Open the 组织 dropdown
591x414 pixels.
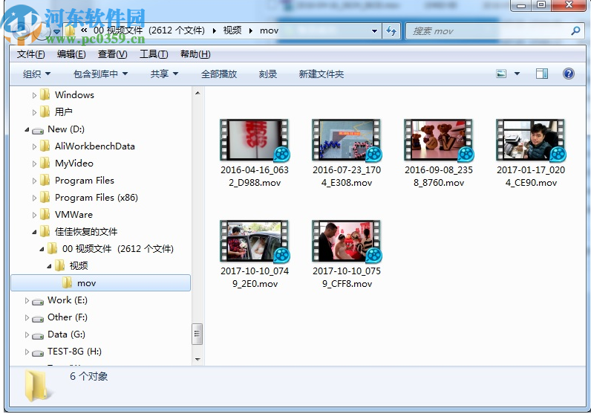coord(36,74)
